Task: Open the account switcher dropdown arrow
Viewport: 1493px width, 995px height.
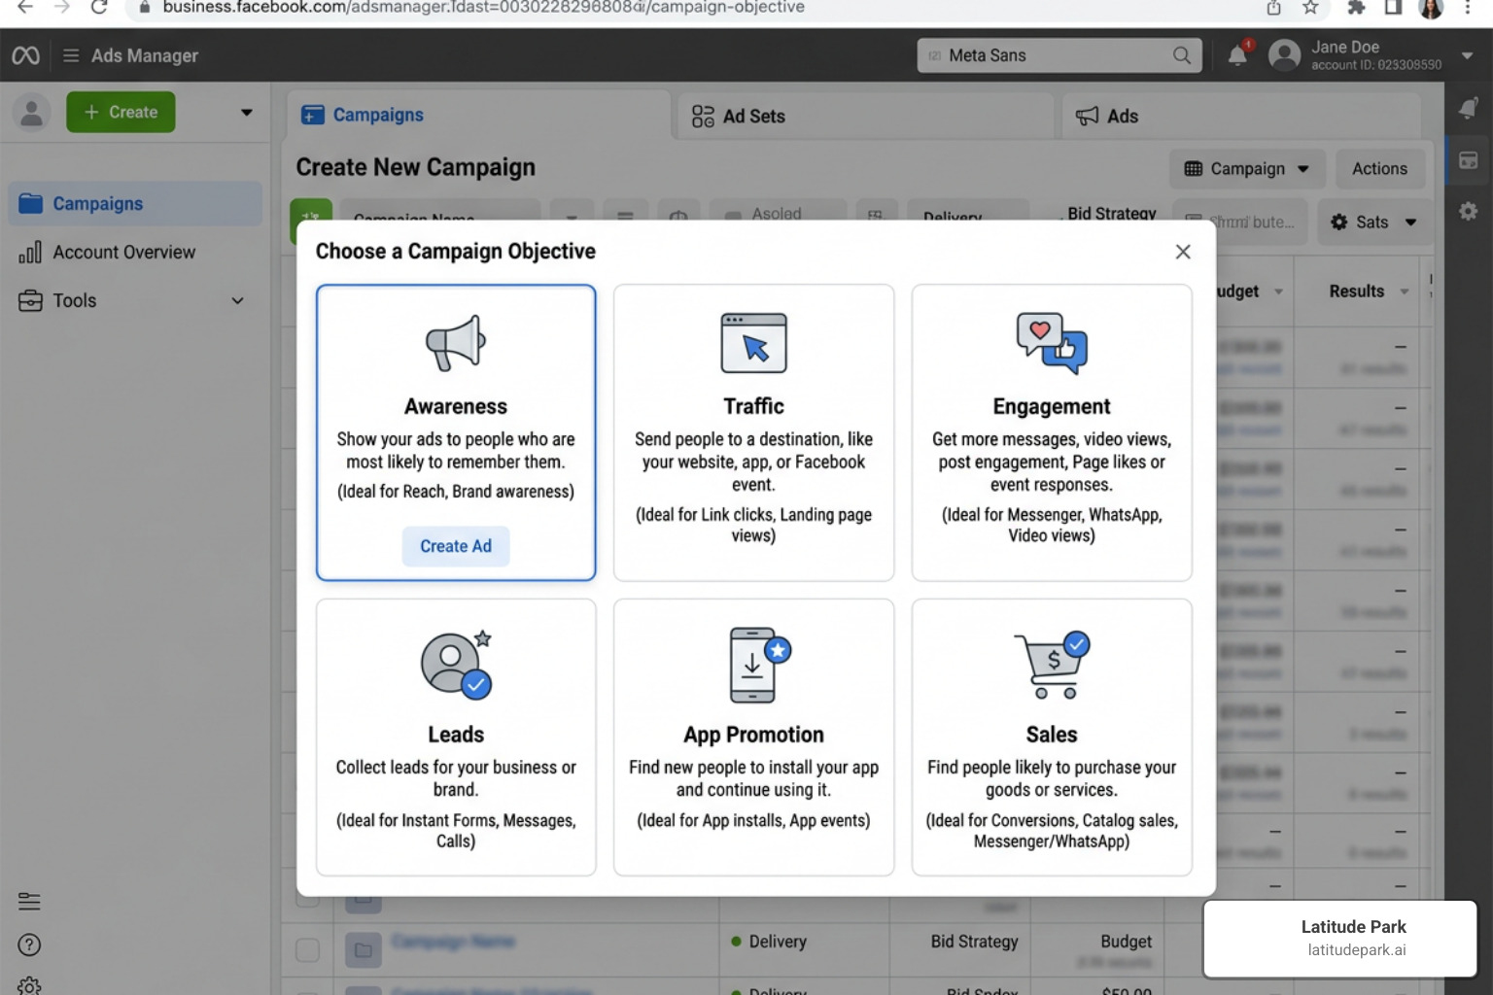Action: click(1468, 55)
